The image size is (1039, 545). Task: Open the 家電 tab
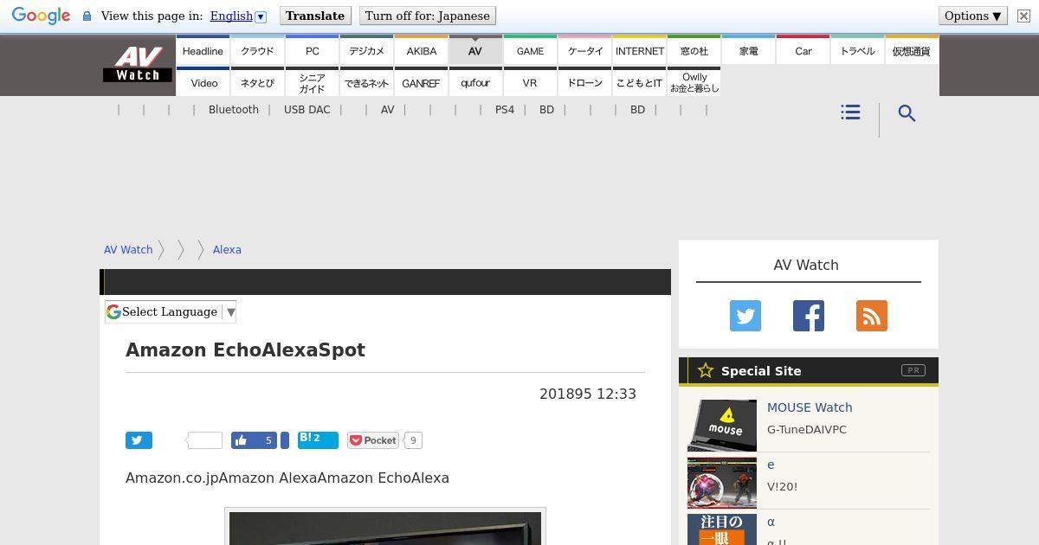749,51
